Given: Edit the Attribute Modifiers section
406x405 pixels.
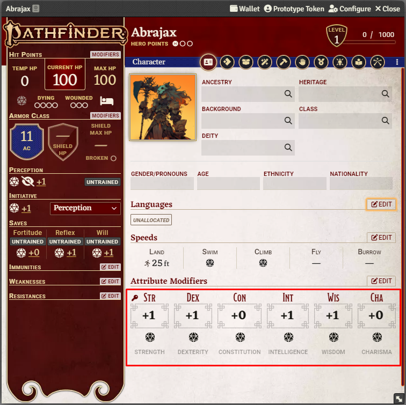Looking at the screenshot, I should (x=381, y=281).
